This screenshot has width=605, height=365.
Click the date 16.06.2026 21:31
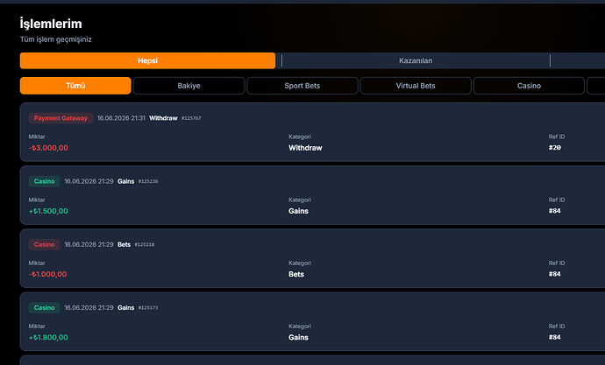pos(121,118)
